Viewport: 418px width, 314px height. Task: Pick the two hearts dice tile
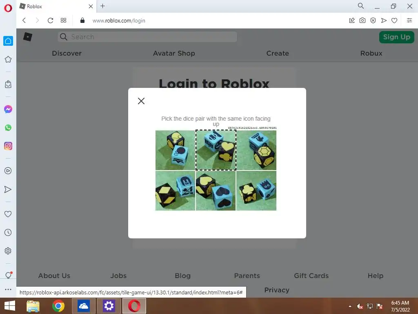click(216, 191)
